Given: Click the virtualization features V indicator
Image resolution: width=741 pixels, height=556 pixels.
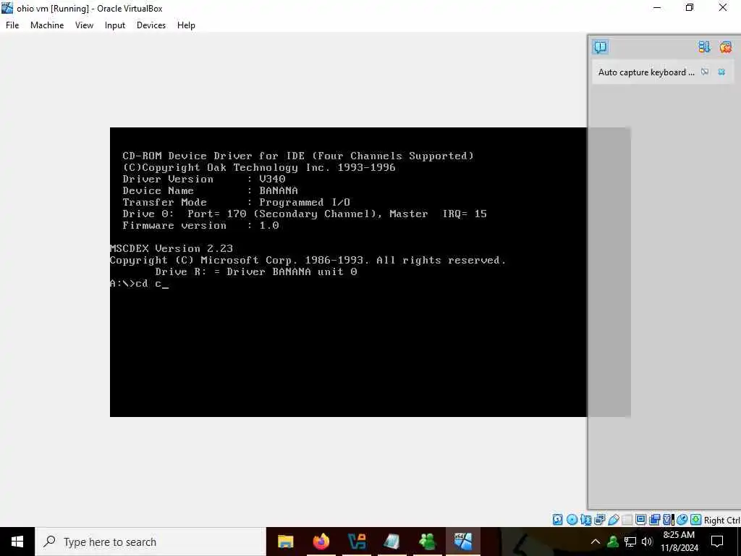Looking at the screenshot, I should pyautogui.click(x=668, y=520).
